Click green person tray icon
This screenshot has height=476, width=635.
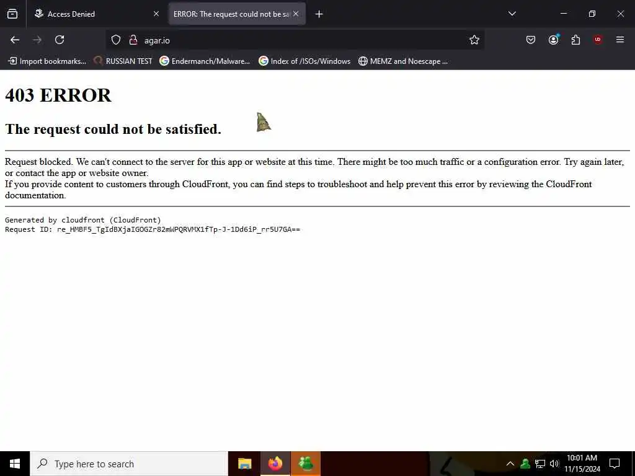525,464
